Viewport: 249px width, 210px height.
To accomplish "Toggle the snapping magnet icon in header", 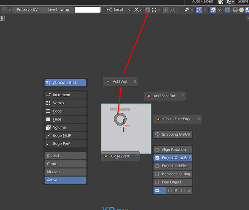I will [148, 10].
